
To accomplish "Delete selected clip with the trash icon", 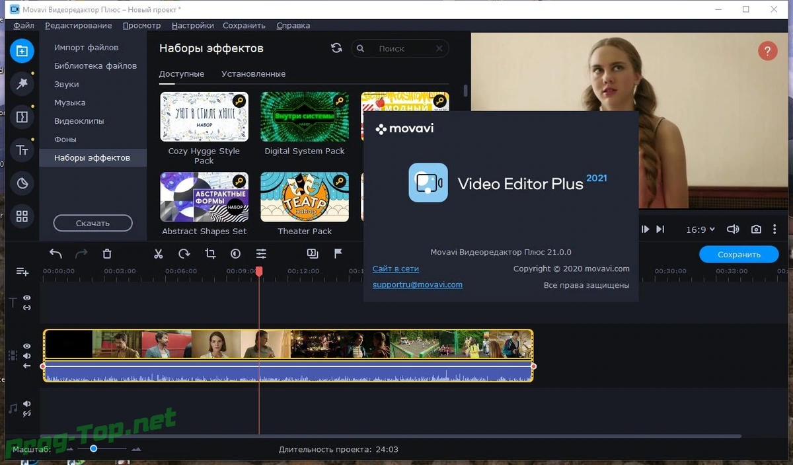I will click(x=107, y=253).
